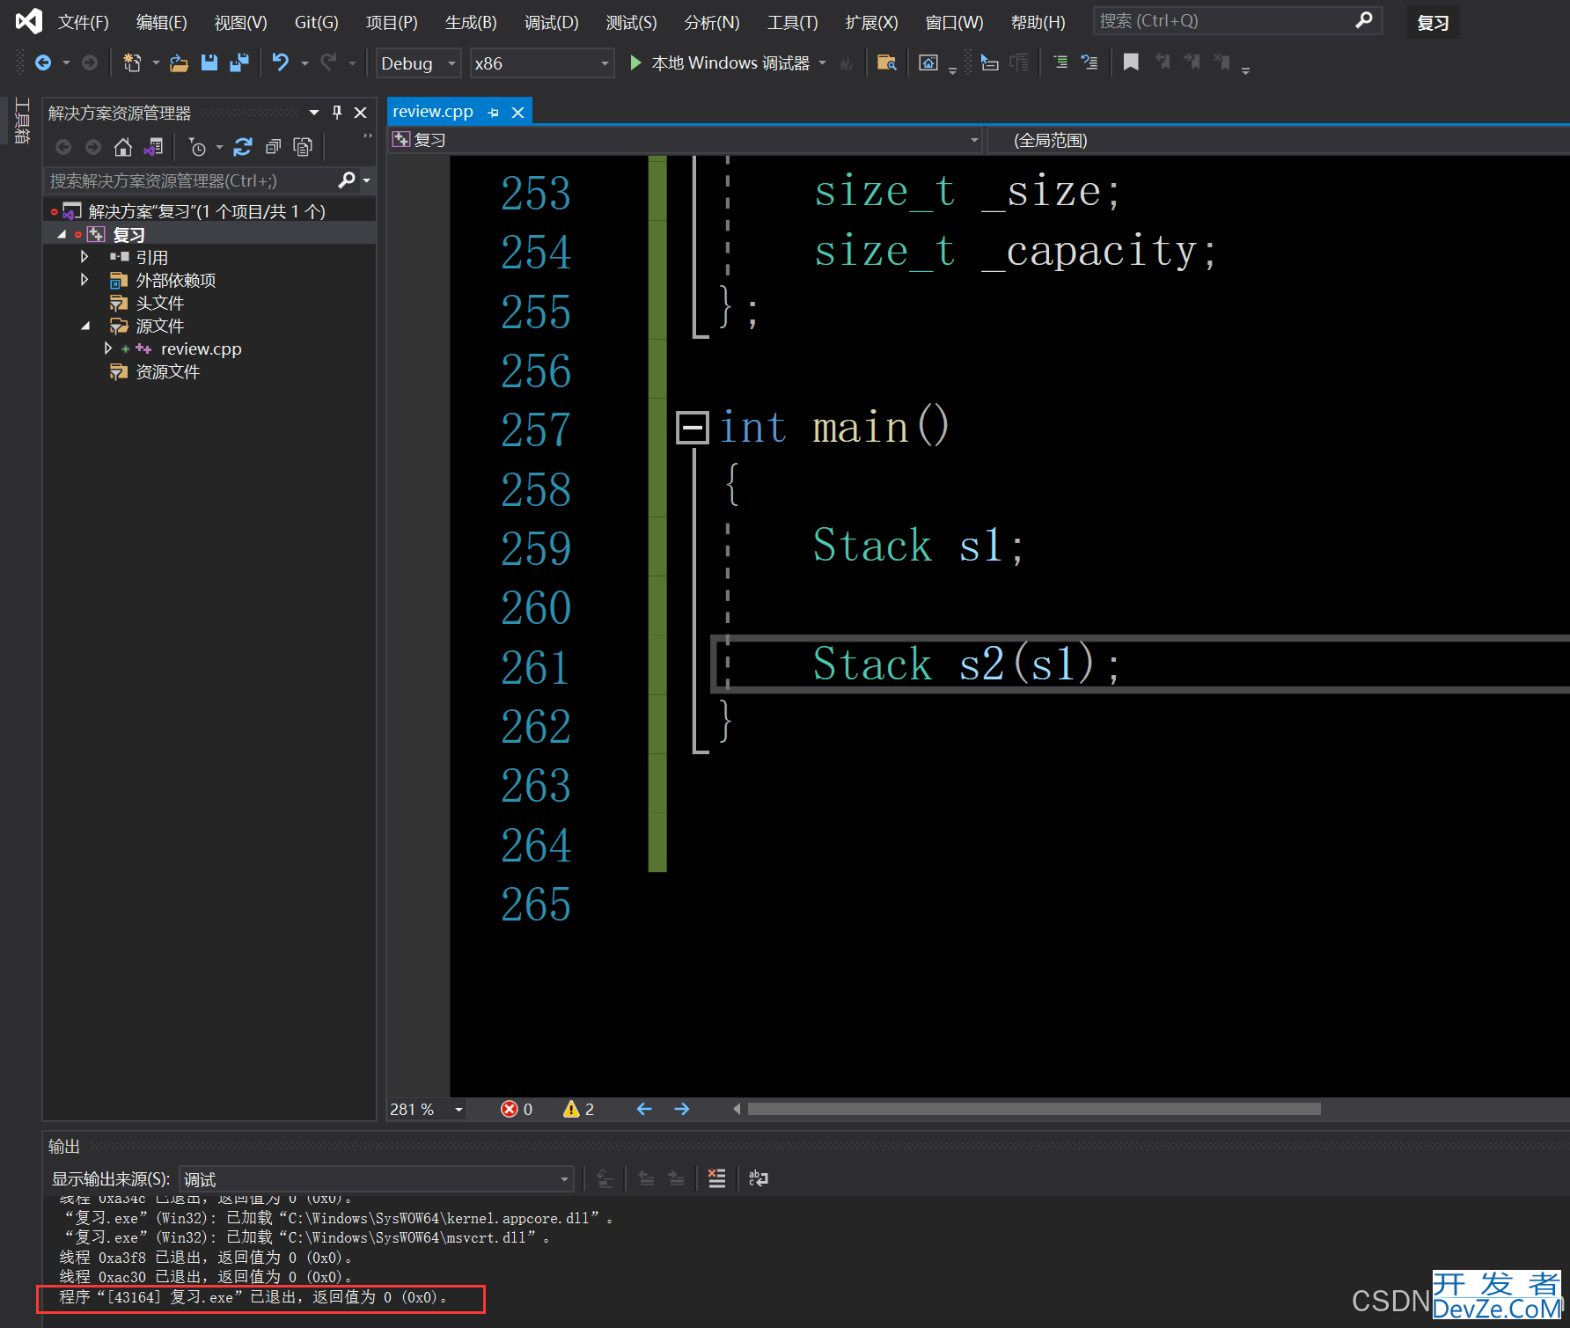Toggle auto-hide pin on the Solution Explorer panel

click(337, 113)
